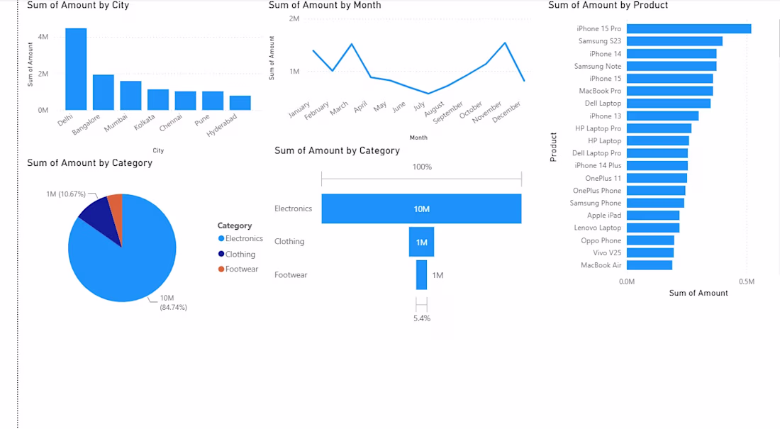Select the OnePlus 11 product bar
Viewport: 780px width, 429px height.
point(657,178)
